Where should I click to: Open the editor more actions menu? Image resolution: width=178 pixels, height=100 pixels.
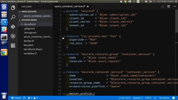click(175, 6)
